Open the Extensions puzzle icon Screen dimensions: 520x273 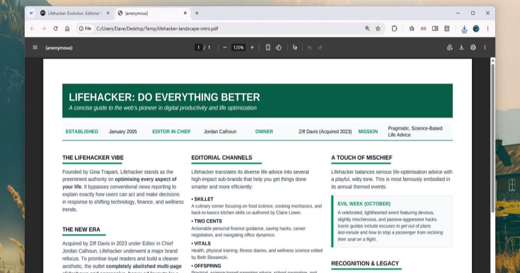pos(394,29)
